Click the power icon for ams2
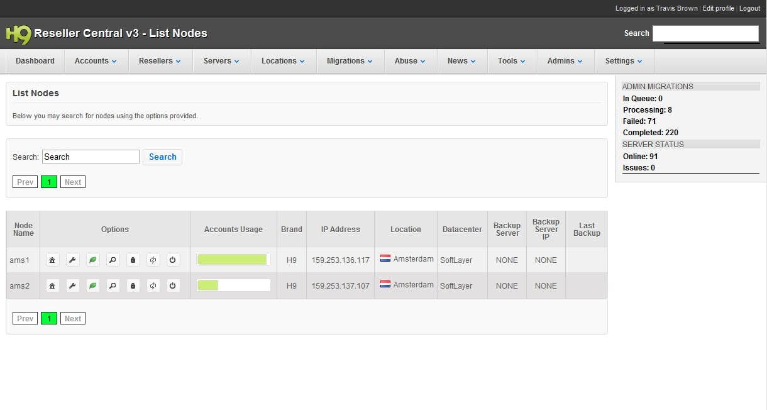This screenshot has width=767, height=410. click(173, 285)
